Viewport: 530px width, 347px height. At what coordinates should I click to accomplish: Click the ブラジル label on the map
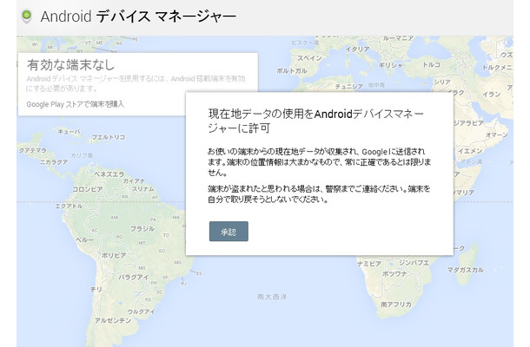(142, 228)
